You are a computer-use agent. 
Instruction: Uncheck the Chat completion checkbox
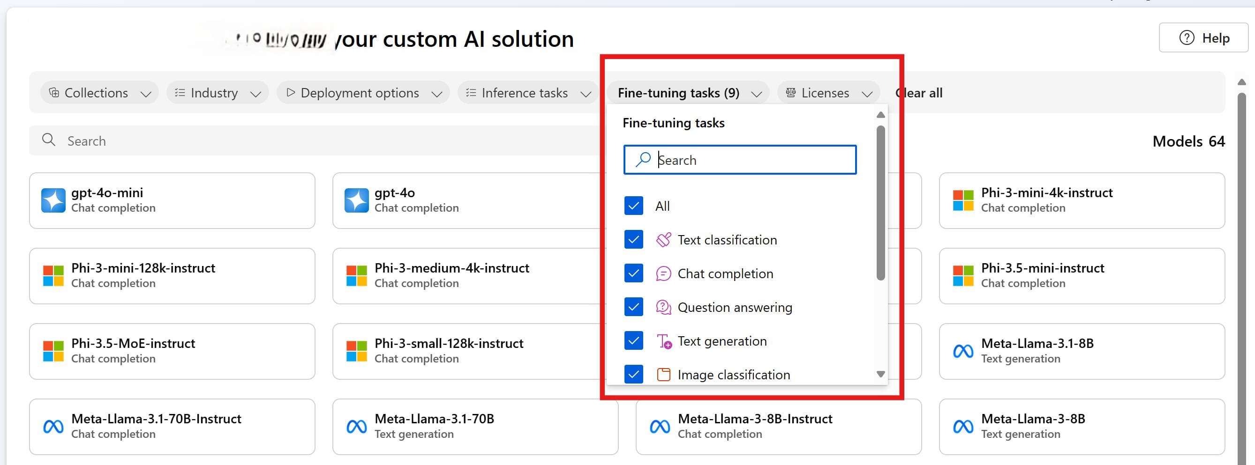click(x=633, y=273)
